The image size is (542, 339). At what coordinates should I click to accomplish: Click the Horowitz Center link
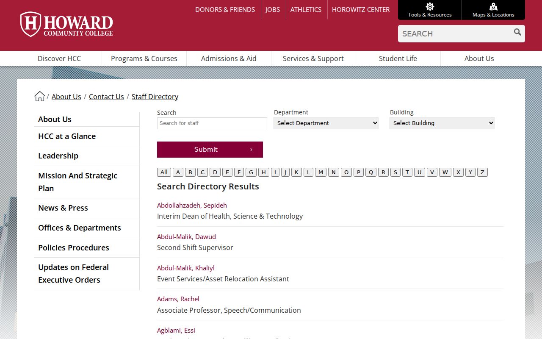(x=361, y=9)
